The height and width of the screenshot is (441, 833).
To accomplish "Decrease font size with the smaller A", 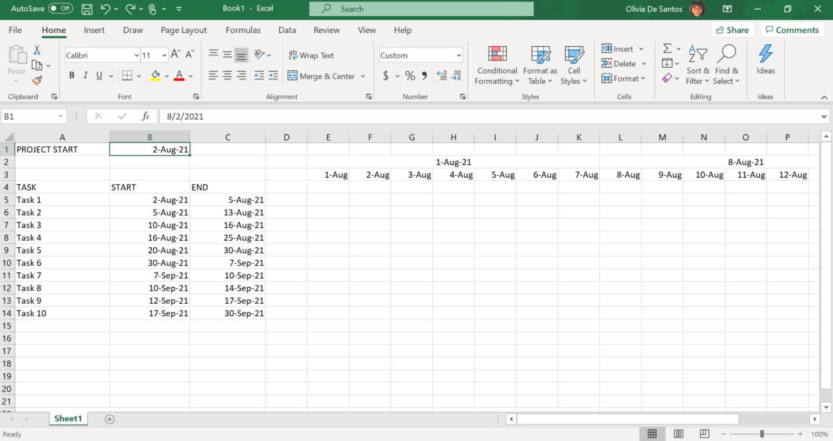I will (189, 55).
